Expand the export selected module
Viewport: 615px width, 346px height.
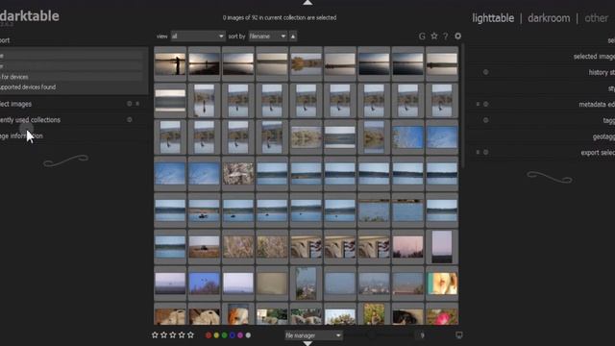coord(598,153)
